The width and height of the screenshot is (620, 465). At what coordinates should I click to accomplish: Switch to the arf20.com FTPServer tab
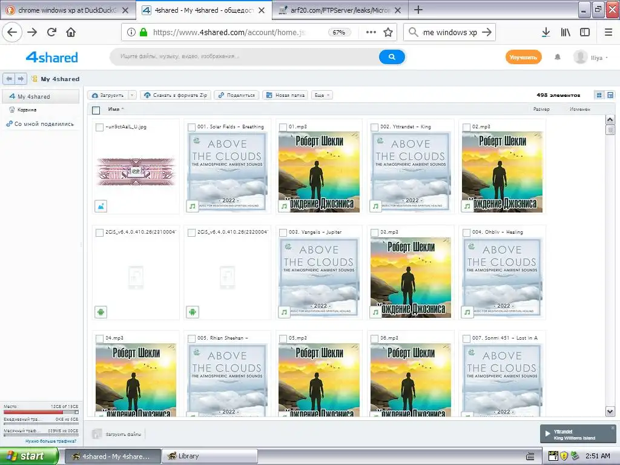(x=339, y=10)
